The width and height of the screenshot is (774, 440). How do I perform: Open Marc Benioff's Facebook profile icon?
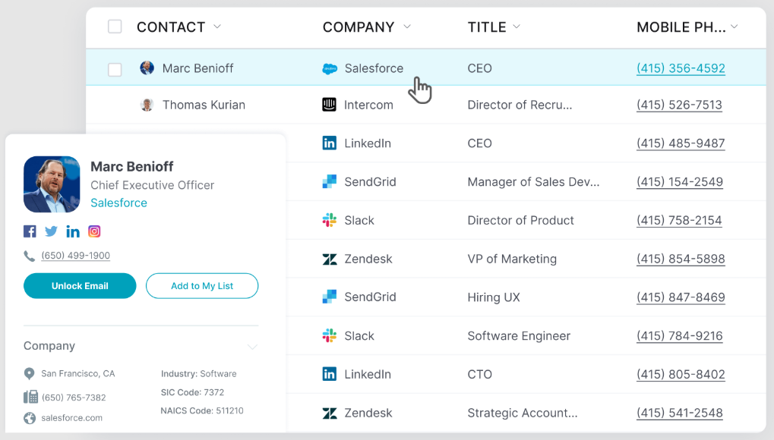click(x=30, y=231)
